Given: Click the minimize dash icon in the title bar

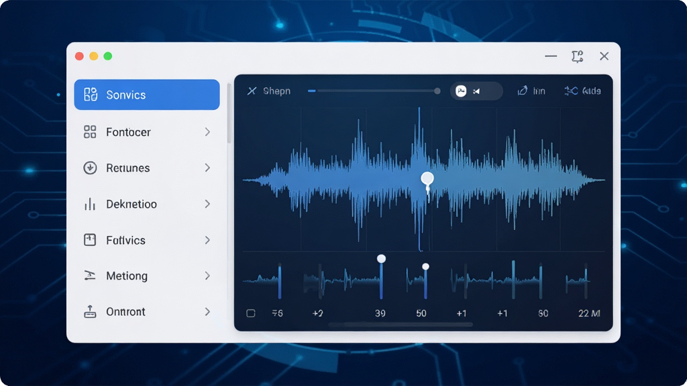Looking at the screenshot, I should 551,56.
